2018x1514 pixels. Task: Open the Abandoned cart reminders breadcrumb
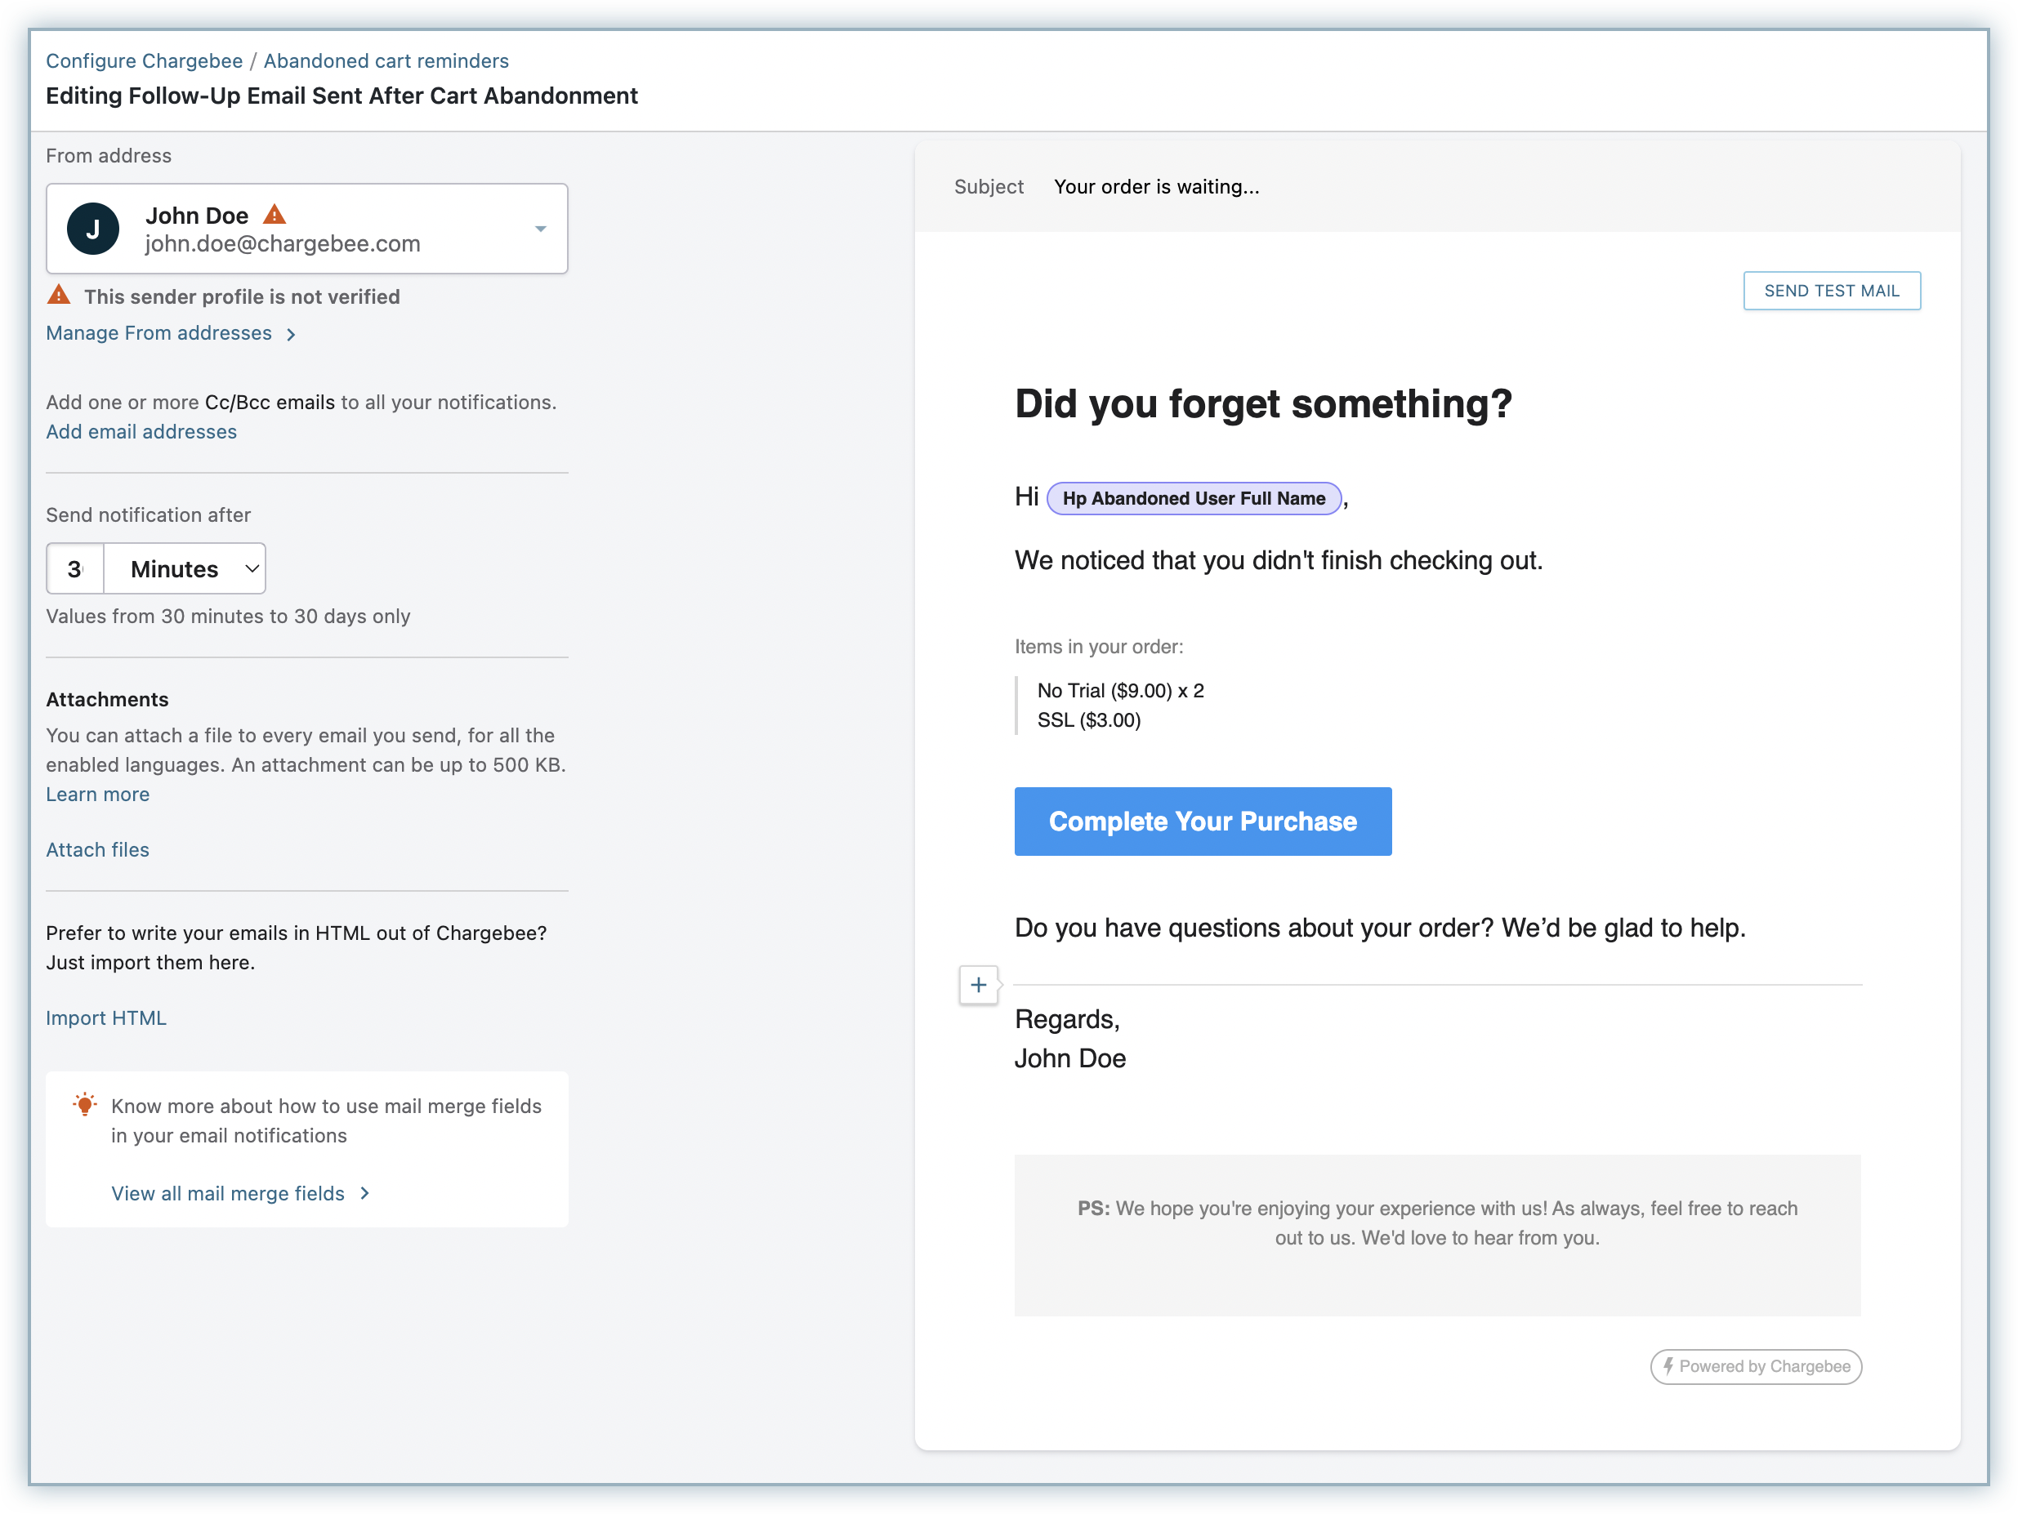point(386,61)
